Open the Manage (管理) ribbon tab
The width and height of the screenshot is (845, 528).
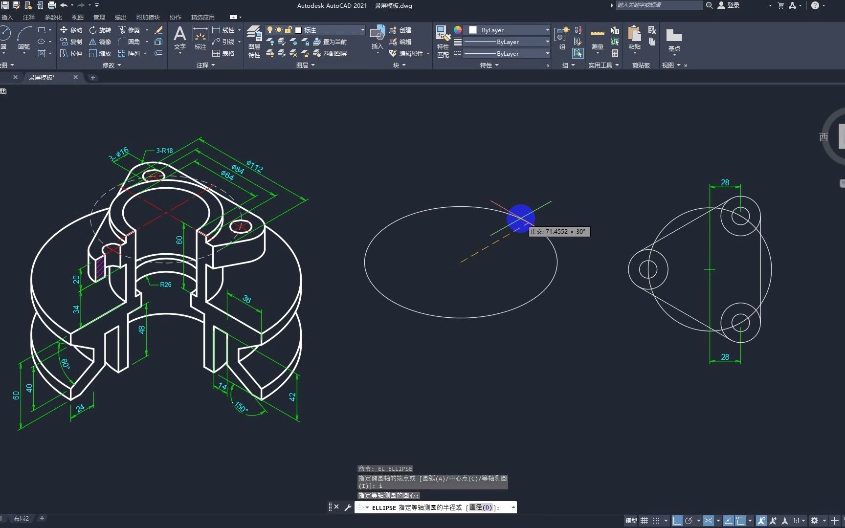(x=99, y=17)
